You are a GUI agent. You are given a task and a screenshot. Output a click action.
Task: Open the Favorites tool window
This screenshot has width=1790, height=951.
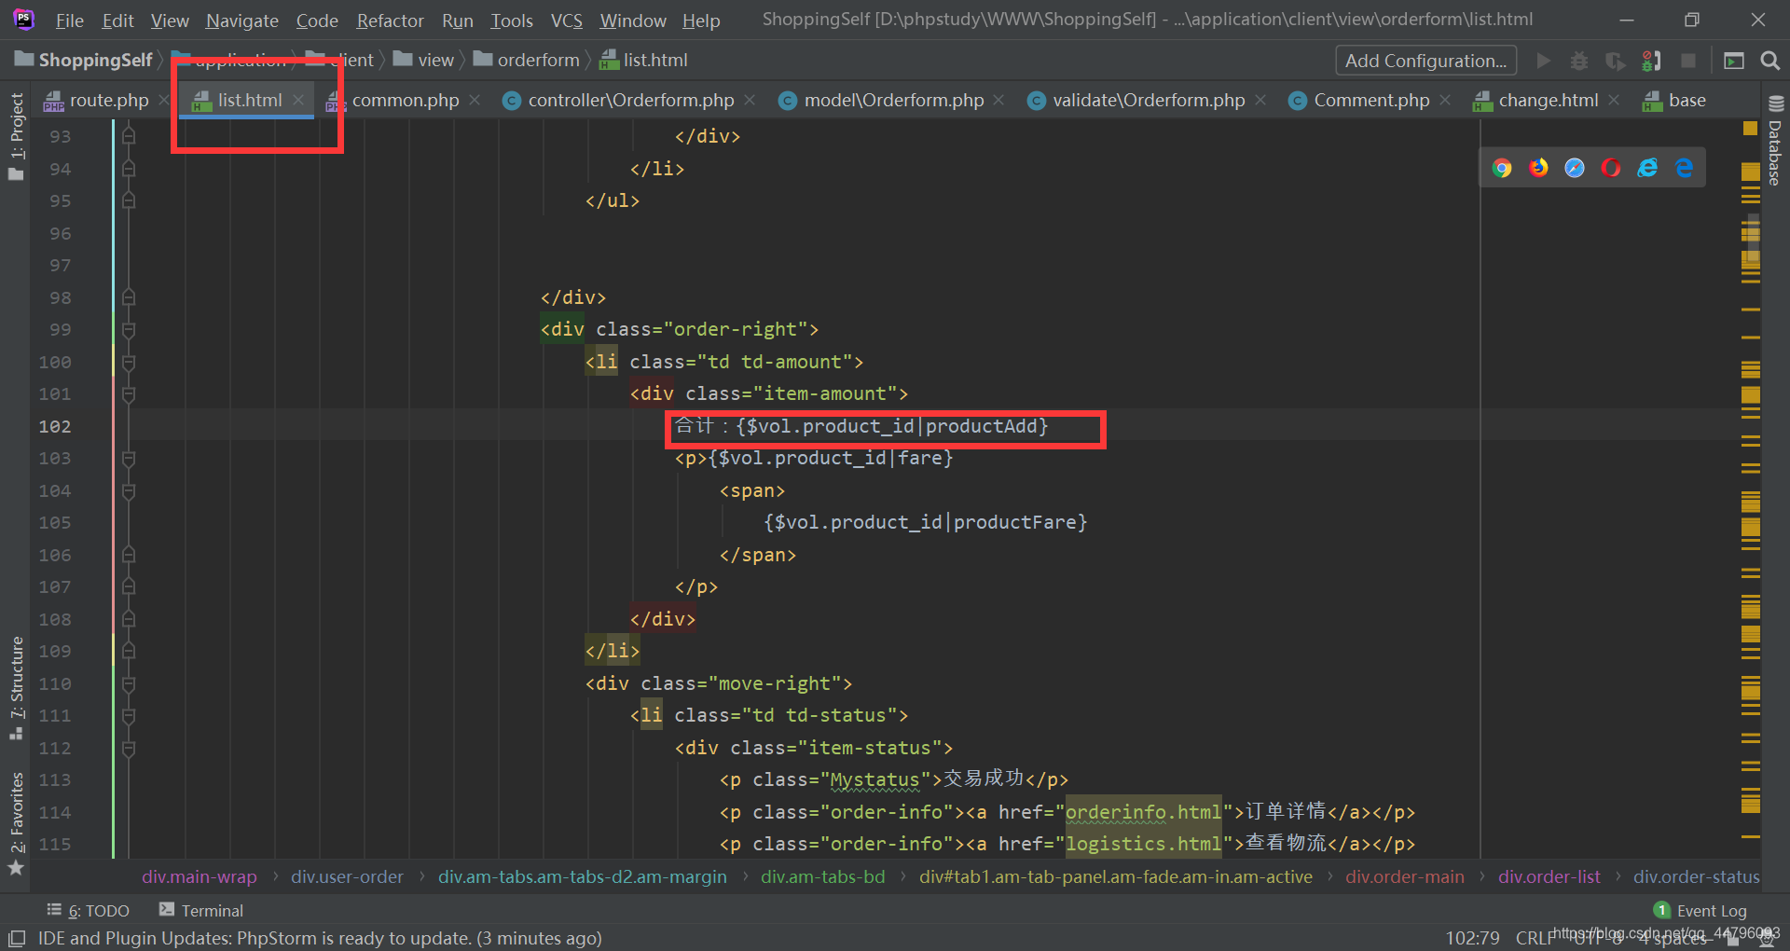16,824
